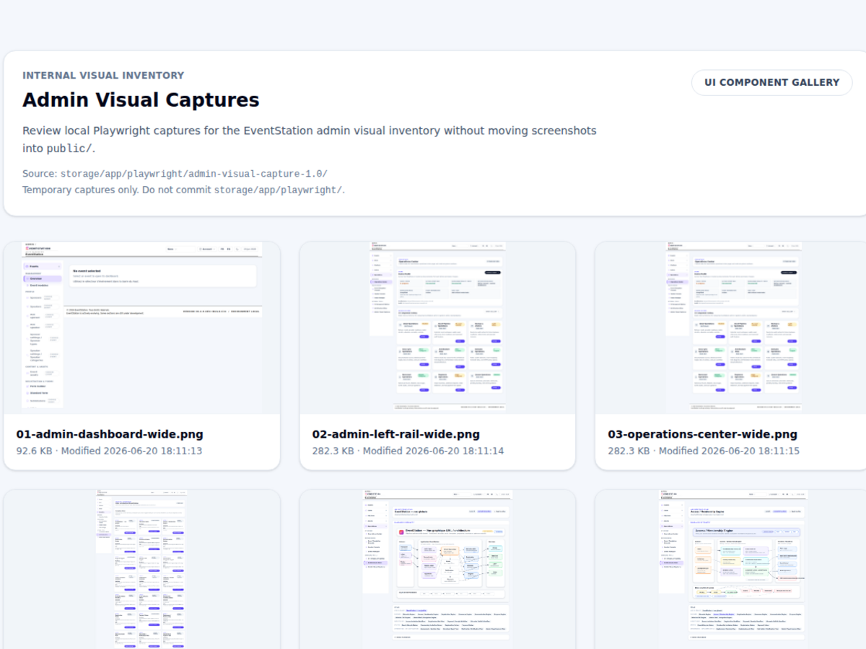The height and width of the screenshot is (649, 866).
Task: Click the 92.6 KB modified timestamp line
Action: [x=109, y=451]
